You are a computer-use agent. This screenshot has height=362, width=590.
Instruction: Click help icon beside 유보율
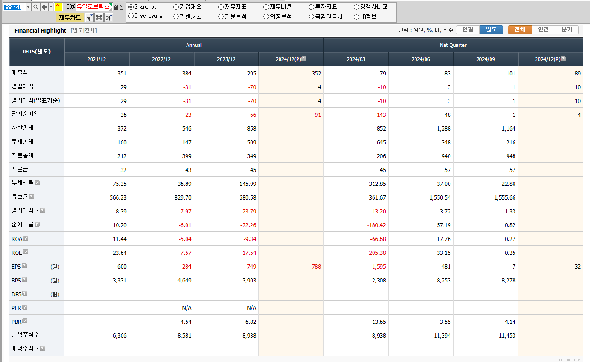32,196
